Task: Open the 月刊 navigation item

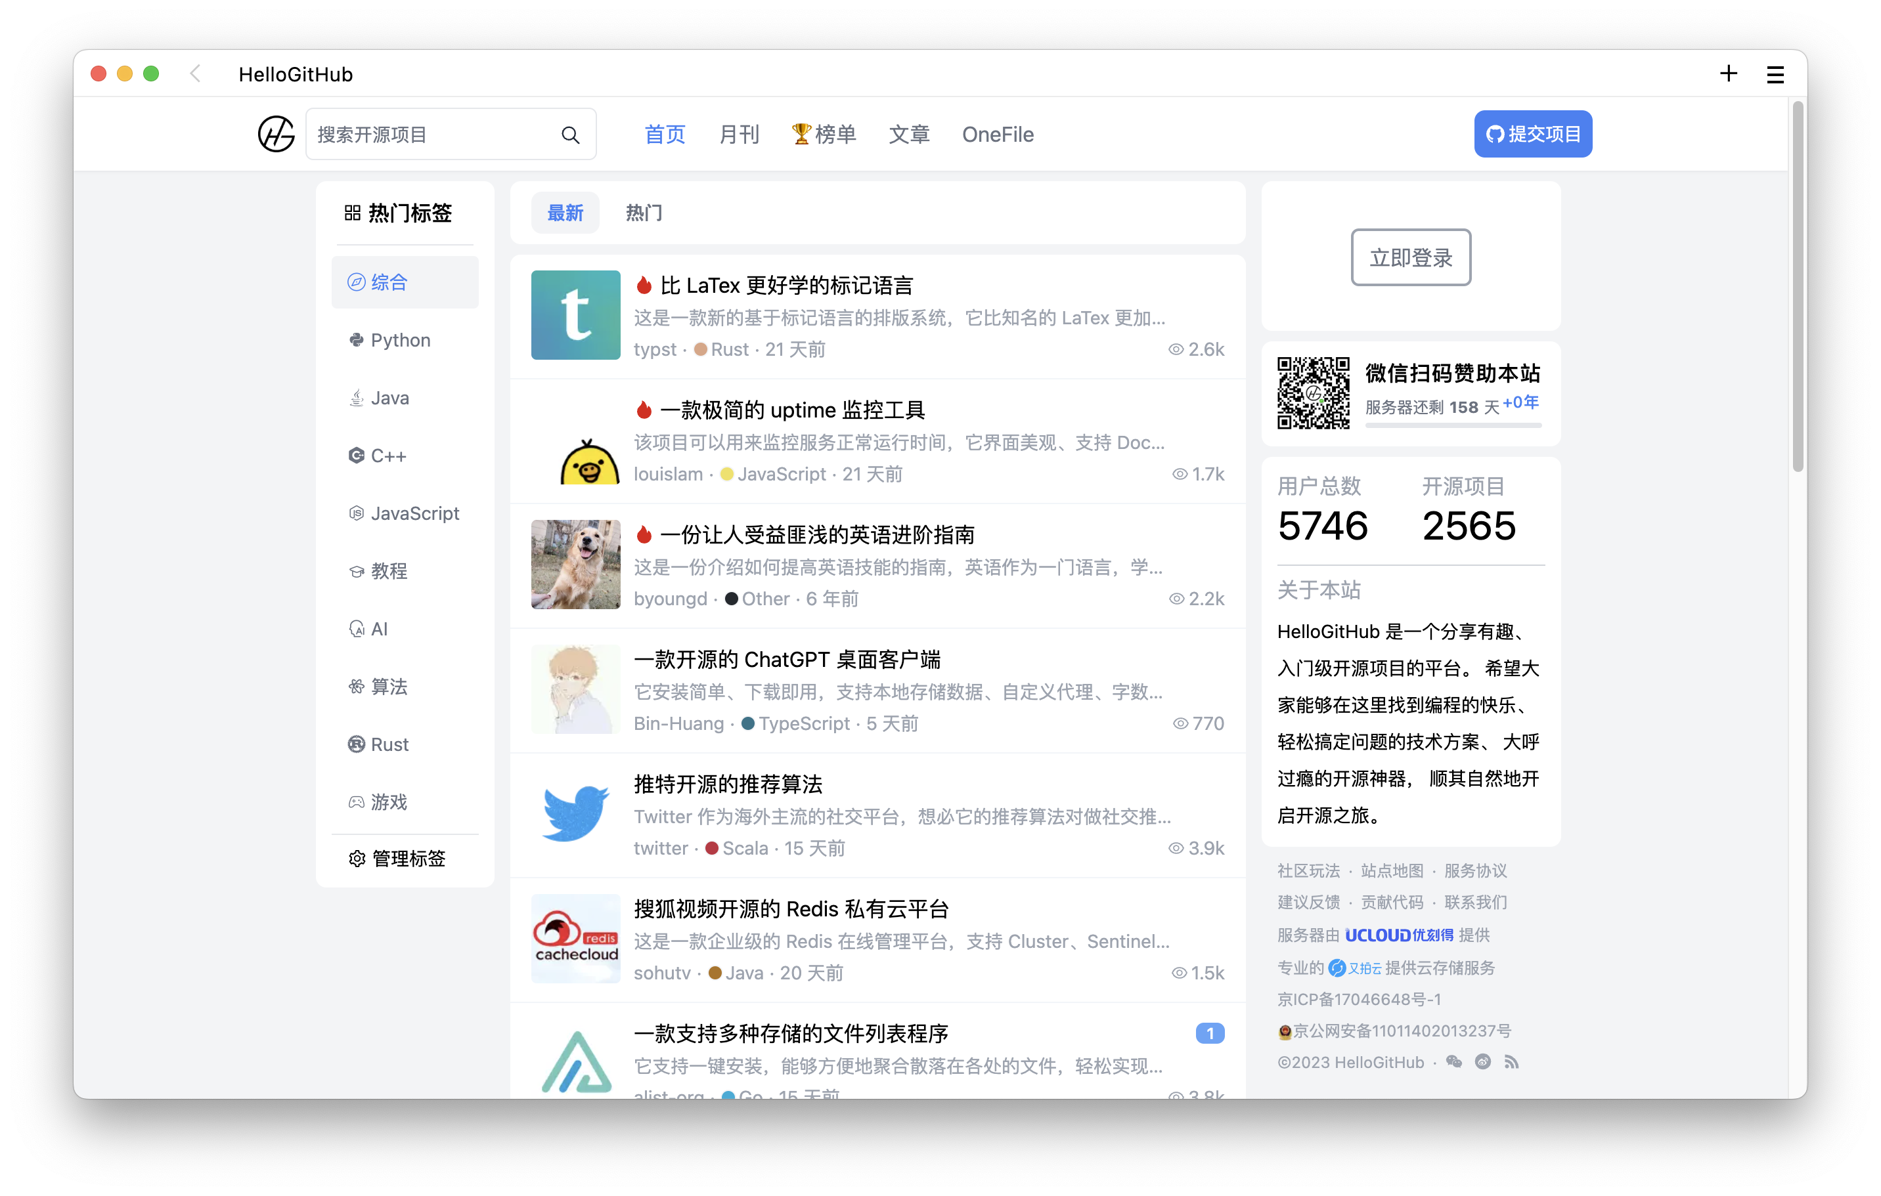Action: tap(738, 135)
